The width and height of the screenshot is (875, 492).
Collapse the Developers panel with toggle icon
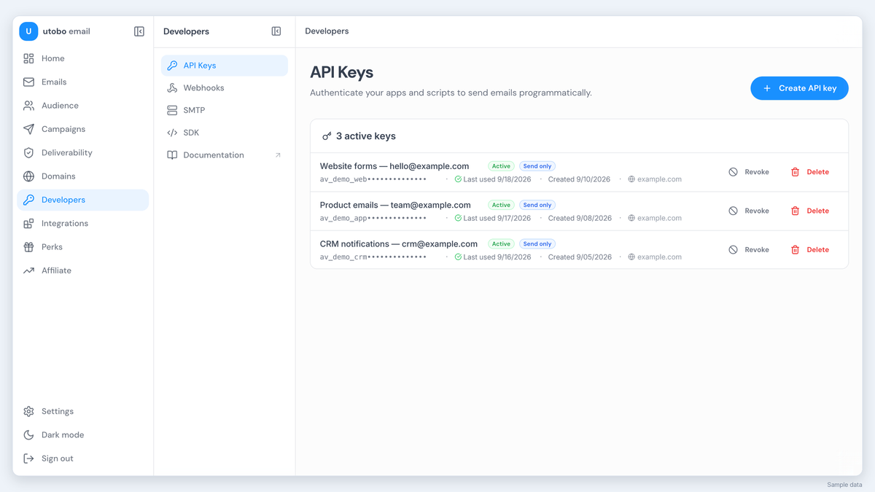tap(276, 31)
